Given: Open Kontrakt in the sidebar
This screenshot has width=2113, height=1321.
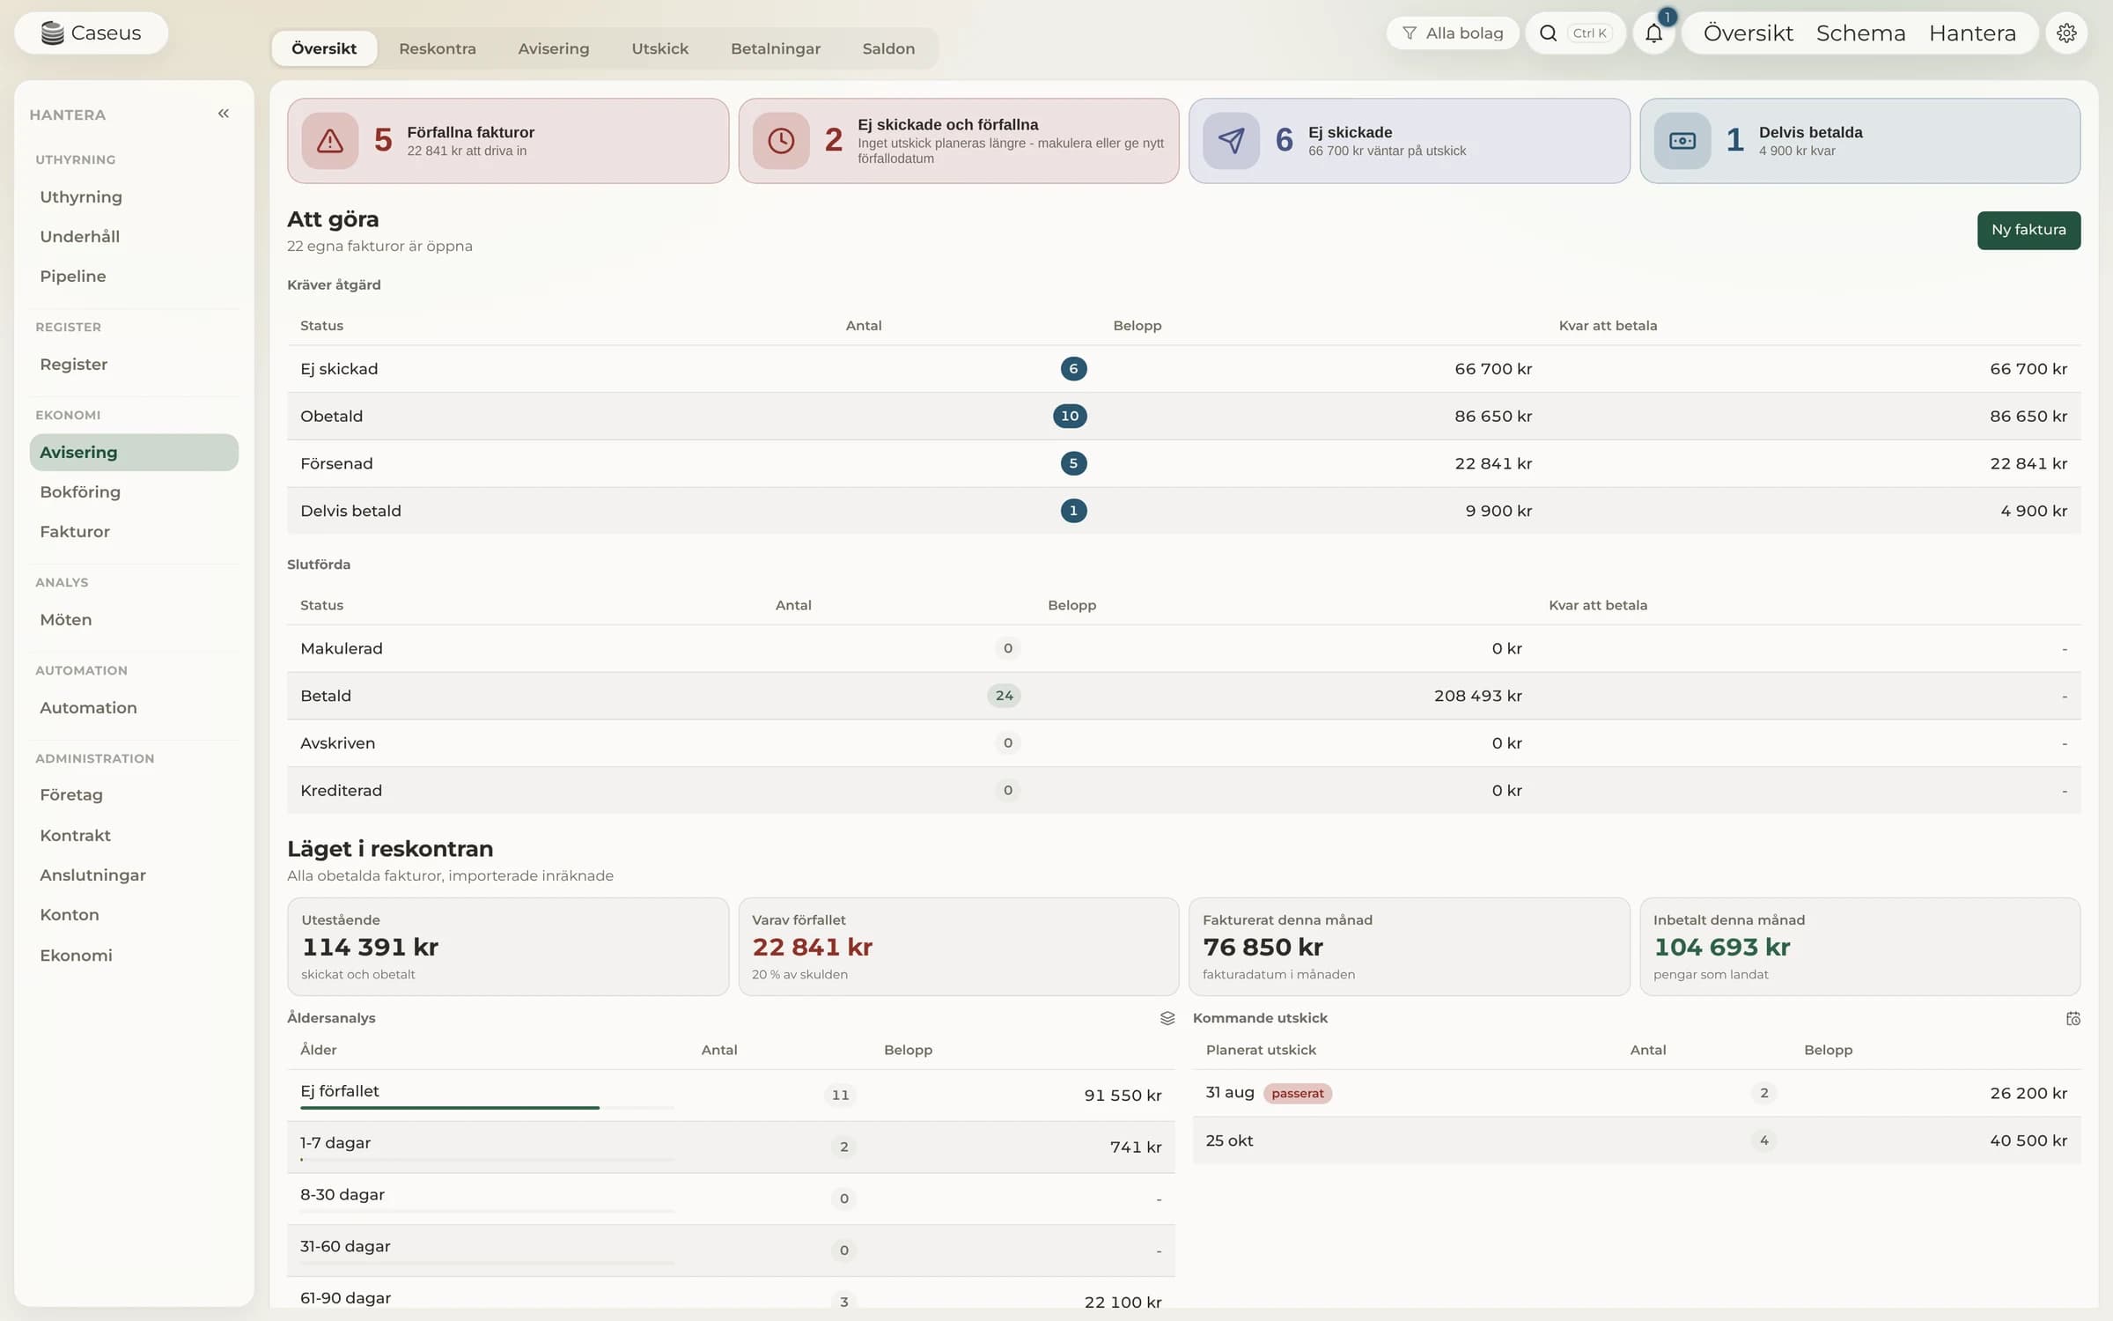Looking at the screenshot, I should (134, 835).
